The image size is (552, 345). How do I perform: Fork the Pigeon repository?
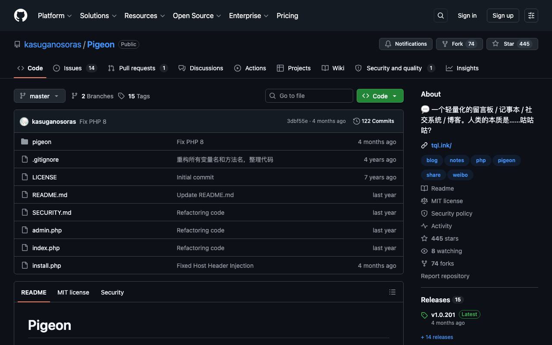pos(459,44)
